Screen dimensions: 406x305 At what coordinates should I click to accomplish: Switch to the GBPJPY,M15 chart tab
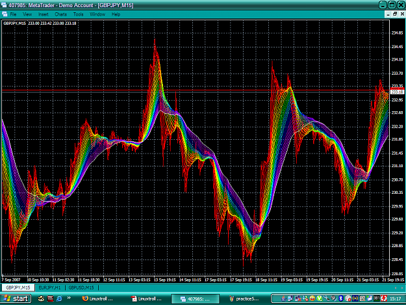pyautogui.click(x=18, y=287)
